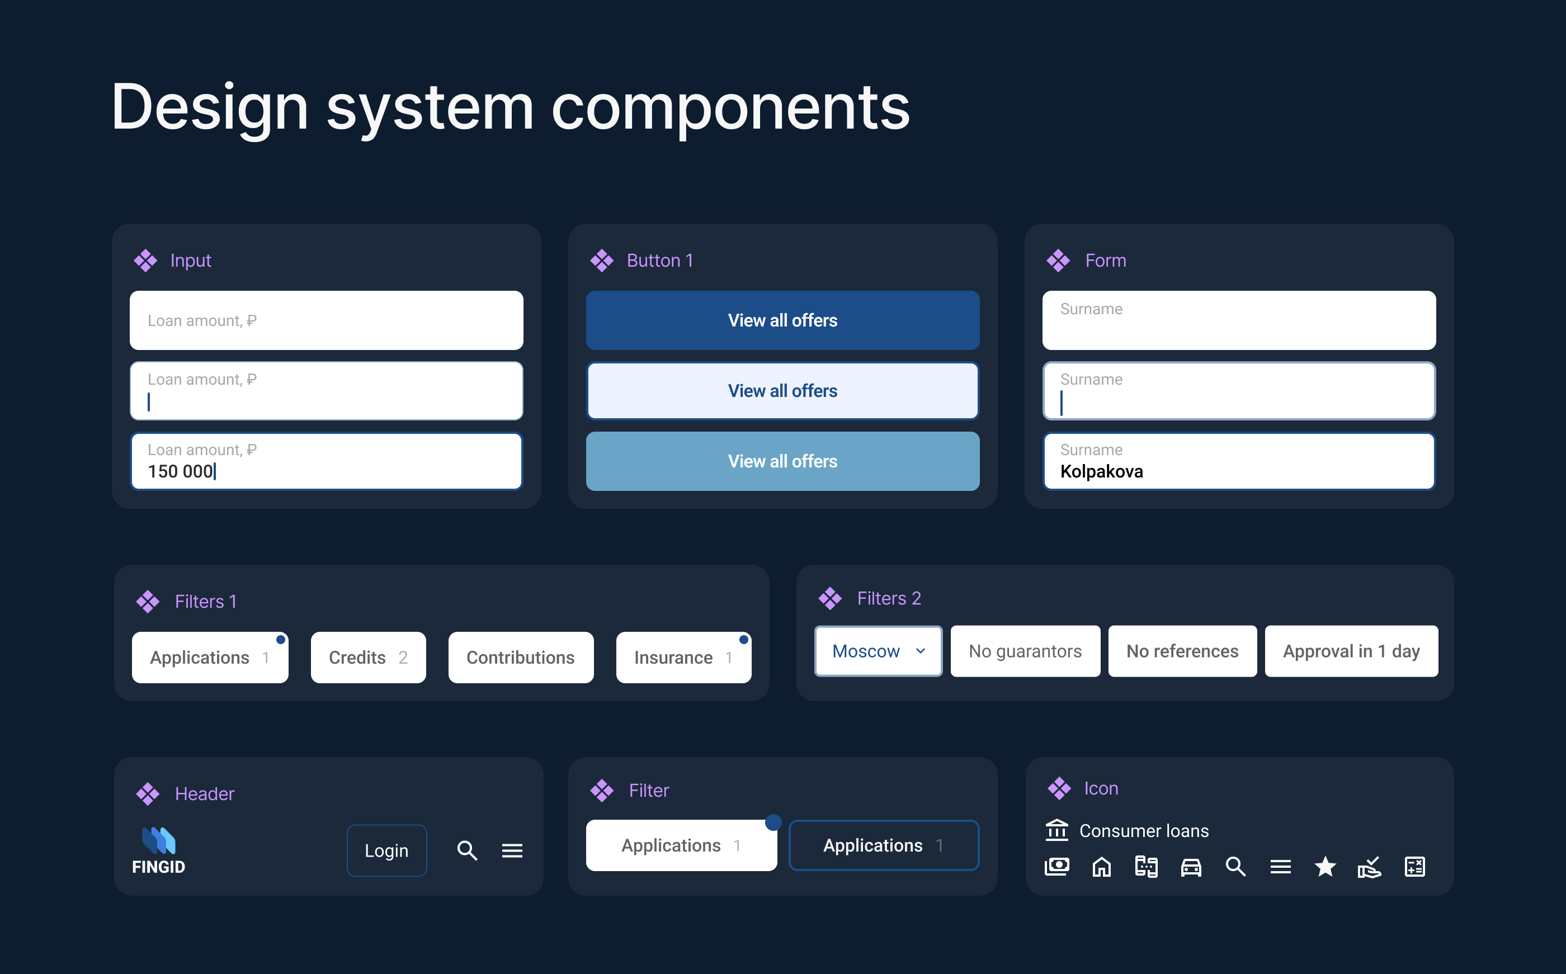Click the dark blue View all offers button
The image size is (1566, 974).
tap(782, 320)
